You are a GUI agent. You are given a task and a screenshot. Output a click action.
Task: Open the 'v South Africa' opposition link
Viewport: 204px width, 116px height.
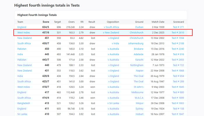click(111, 27)
